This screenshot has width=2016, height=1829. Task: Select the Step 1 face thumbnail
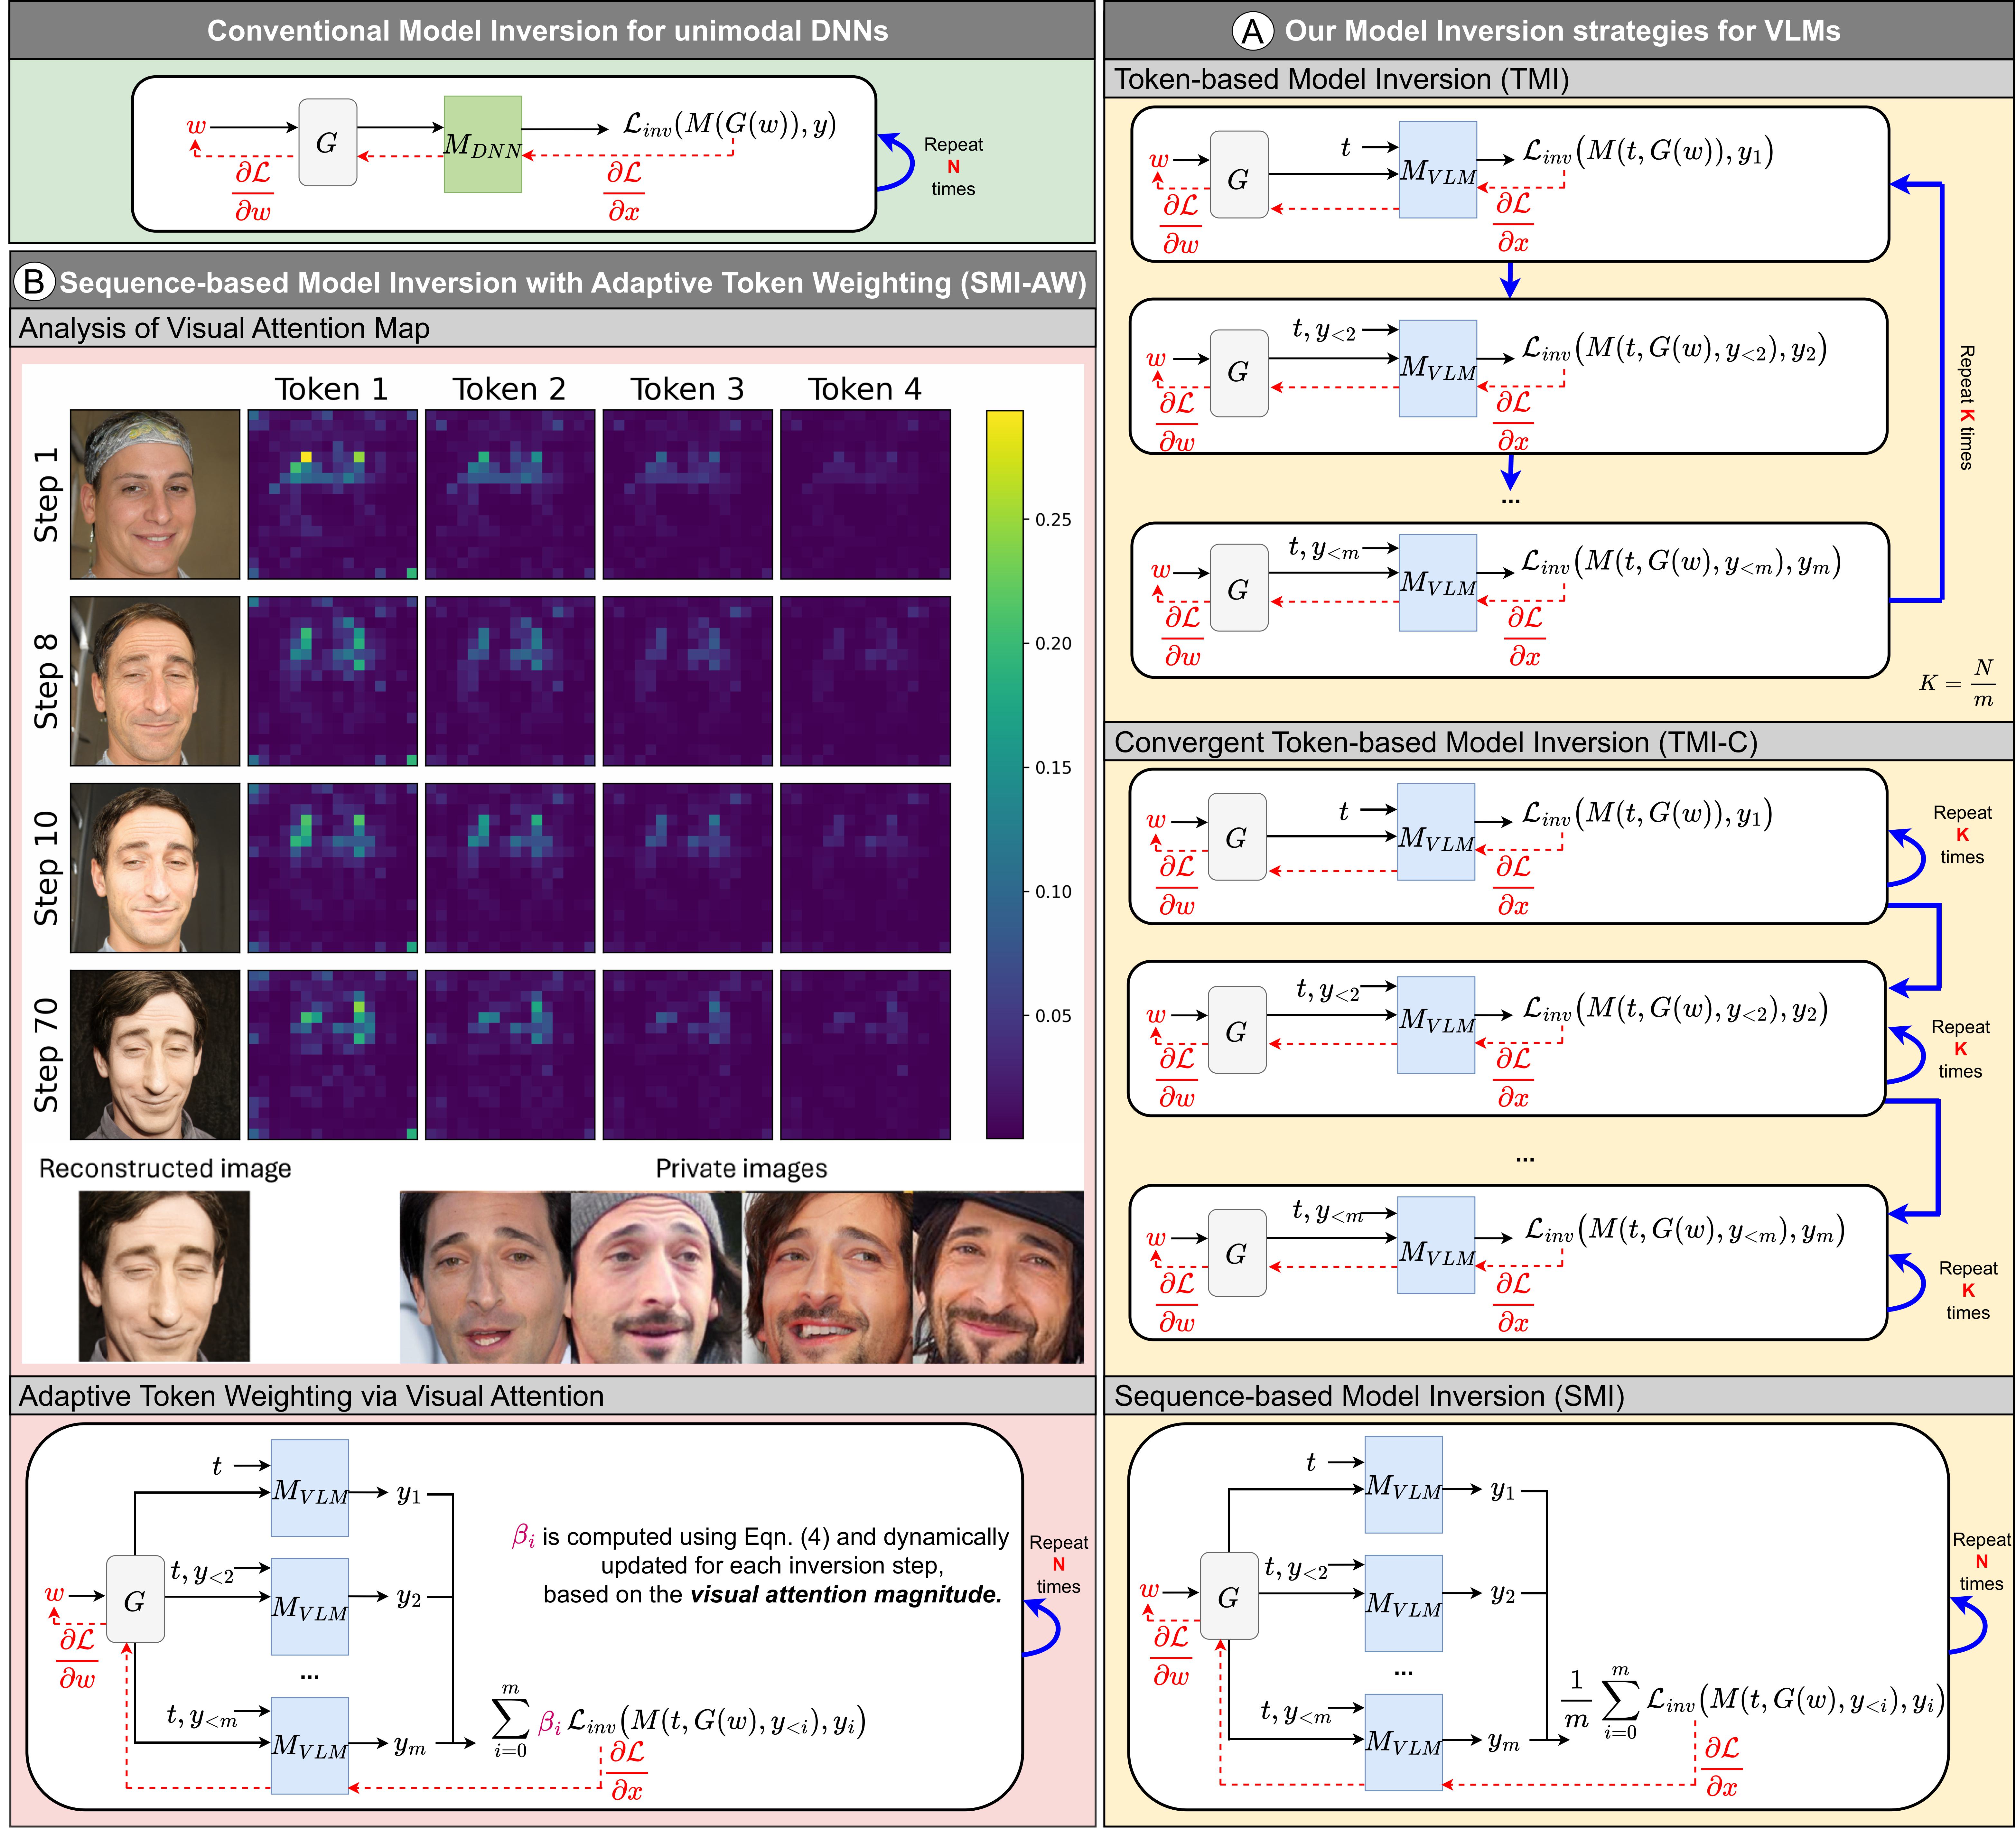(155, 494)
